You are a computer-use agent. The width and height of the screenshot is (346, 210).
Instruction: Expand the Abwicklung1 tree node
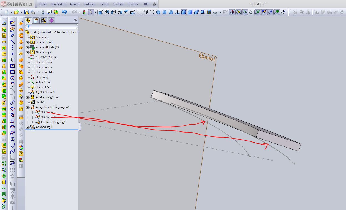tap(27, 127)
